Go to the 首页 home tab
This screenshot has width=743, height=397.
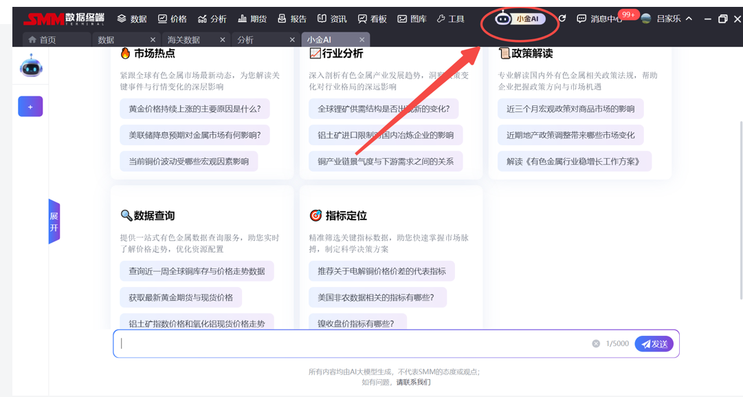42,40
